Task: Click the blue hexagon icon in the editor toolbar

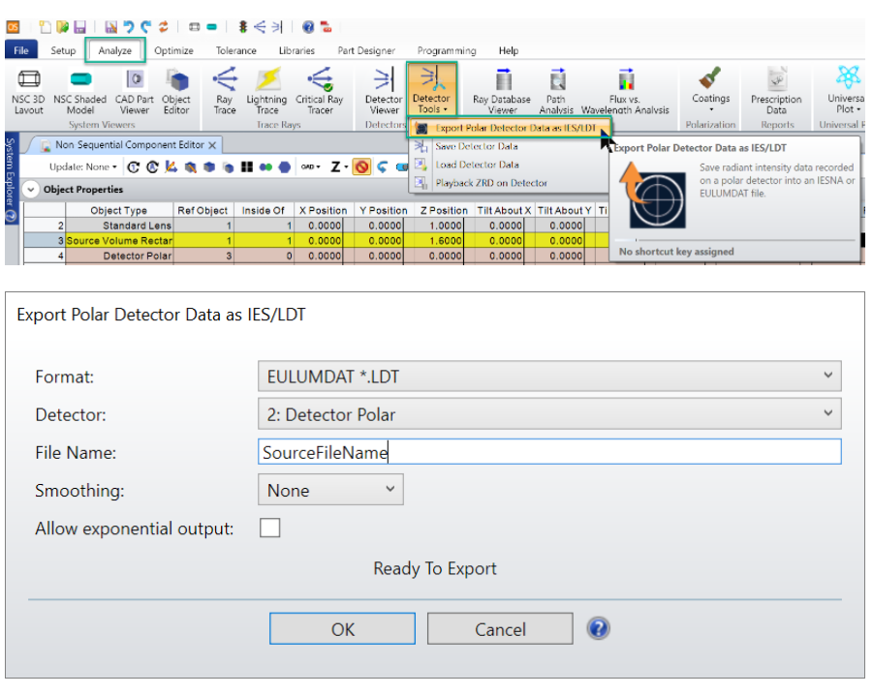Action: 285,166
